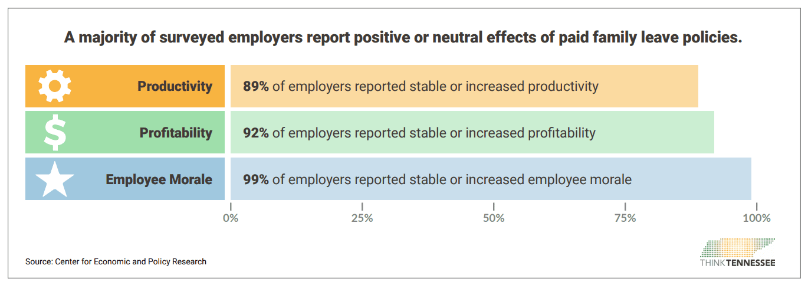Click the 75% axis label
Viewport: 808px width, 285px height.
[625, 218]
